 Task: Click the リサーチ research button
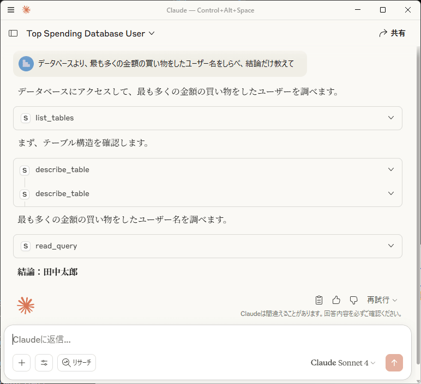[76, 363]
